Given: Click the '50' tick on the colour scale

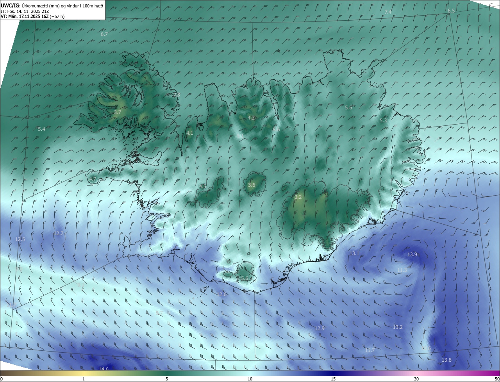Looking at the screenshot, I should click(x=497, y=379).
